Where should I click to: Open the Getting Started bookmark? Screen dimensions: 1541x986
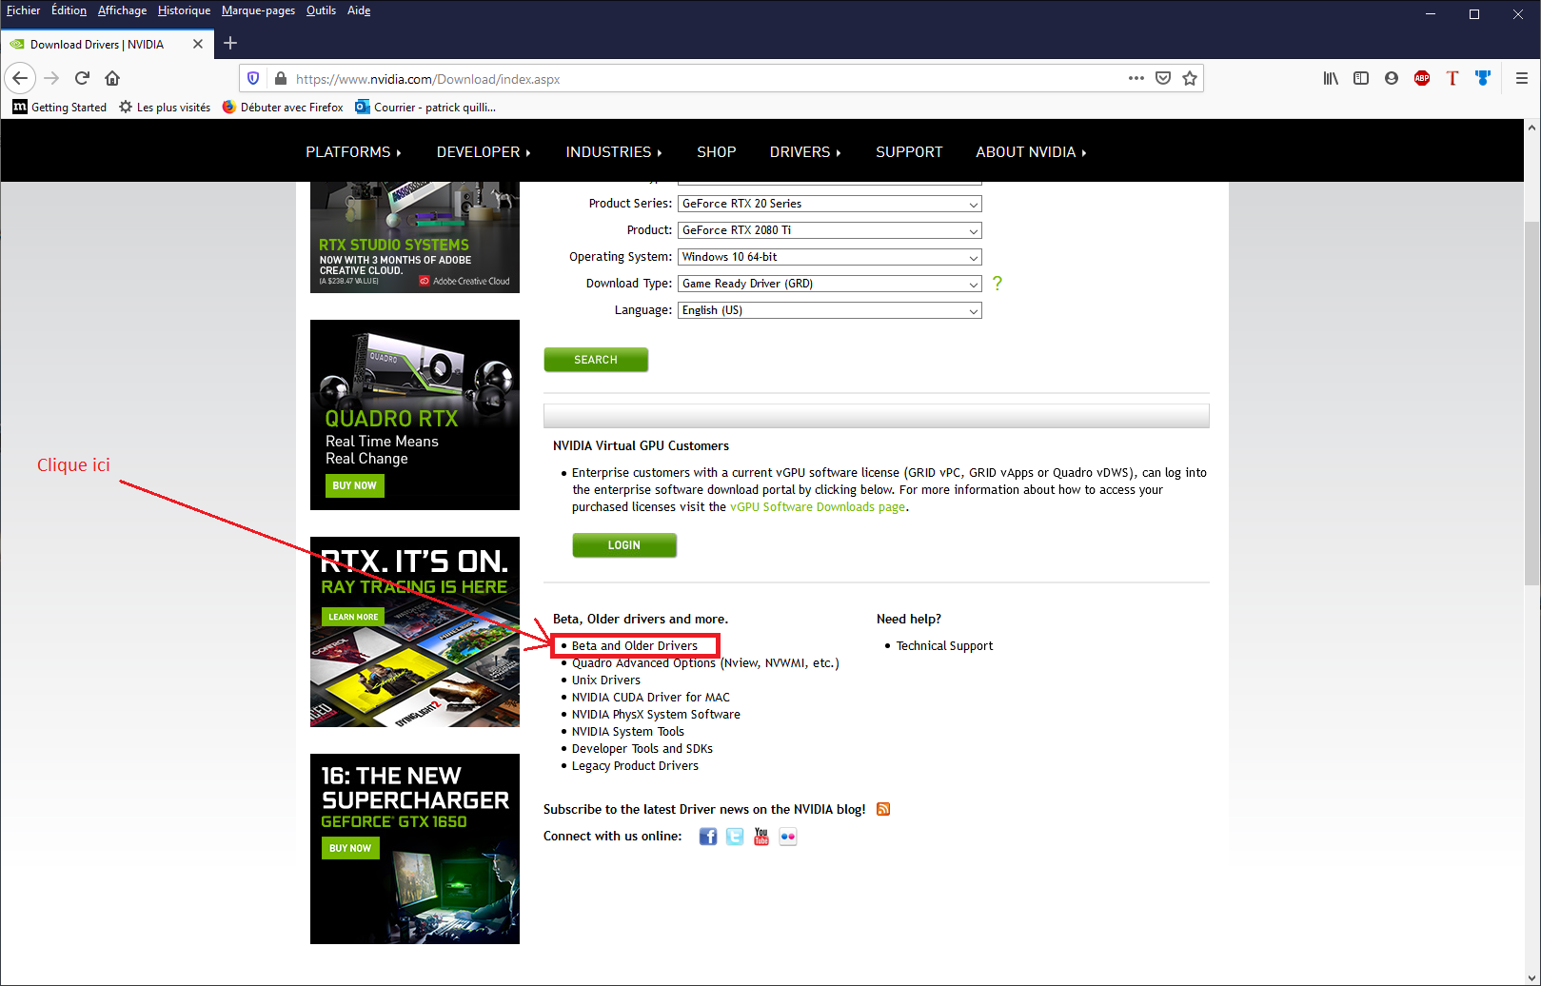tap(59, 107)
